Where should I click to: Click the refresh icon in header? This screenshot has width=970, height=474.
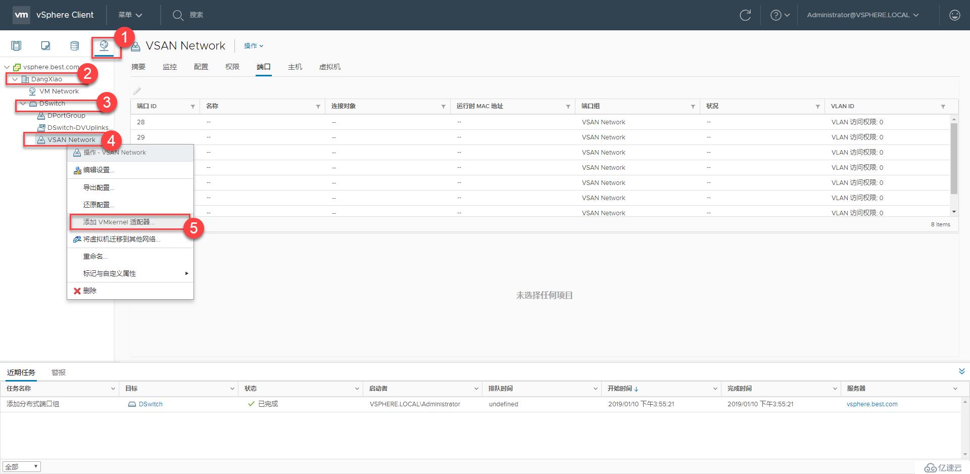coord(745,15)
